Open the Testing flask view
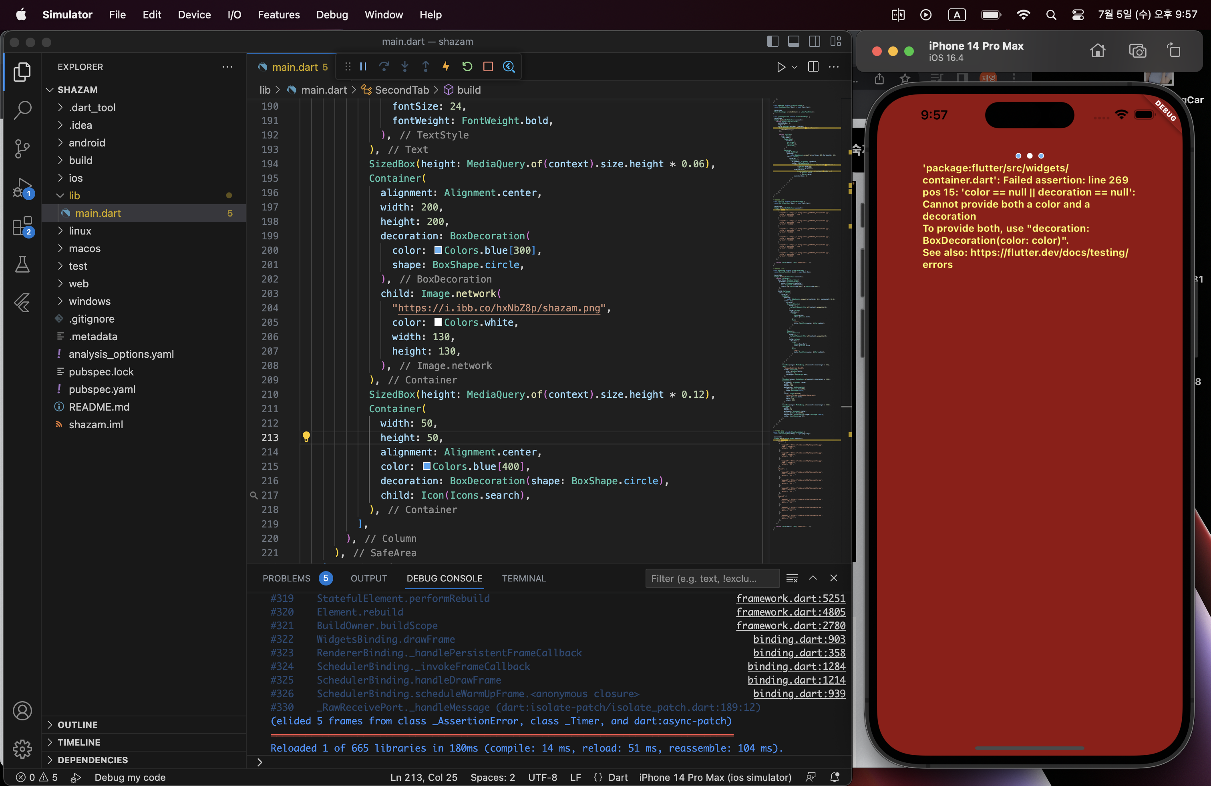This screenshot has width=1211, height=786. 22,265
